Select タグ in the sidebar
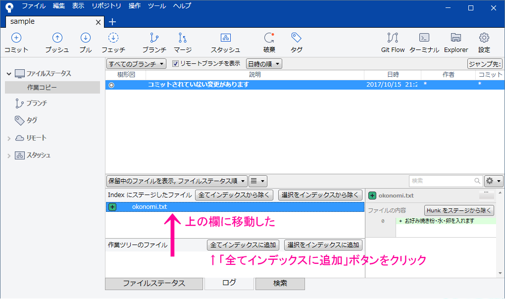 point(32,120)
